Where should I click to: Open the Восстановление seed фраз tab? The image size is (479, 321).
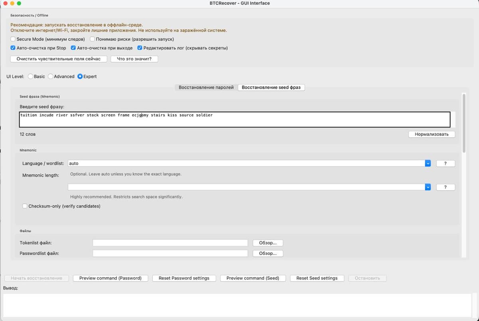271,87
